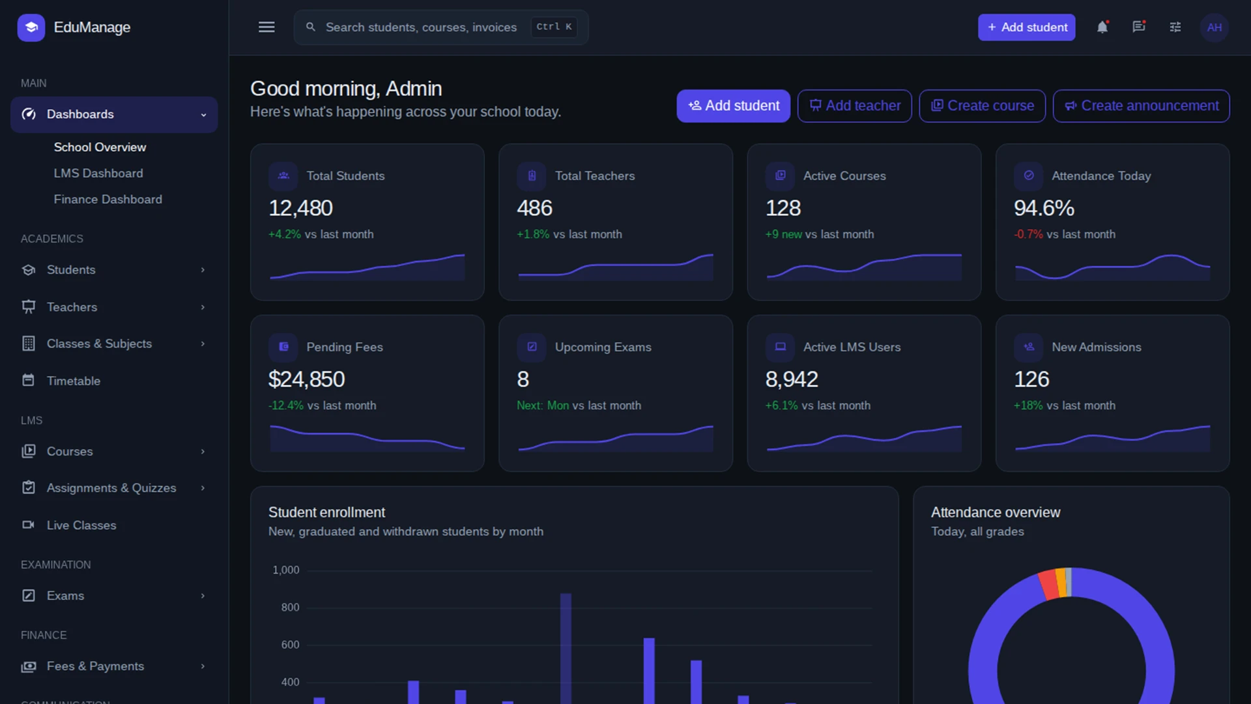Open the notifications bell

[x=1102, y=27]
